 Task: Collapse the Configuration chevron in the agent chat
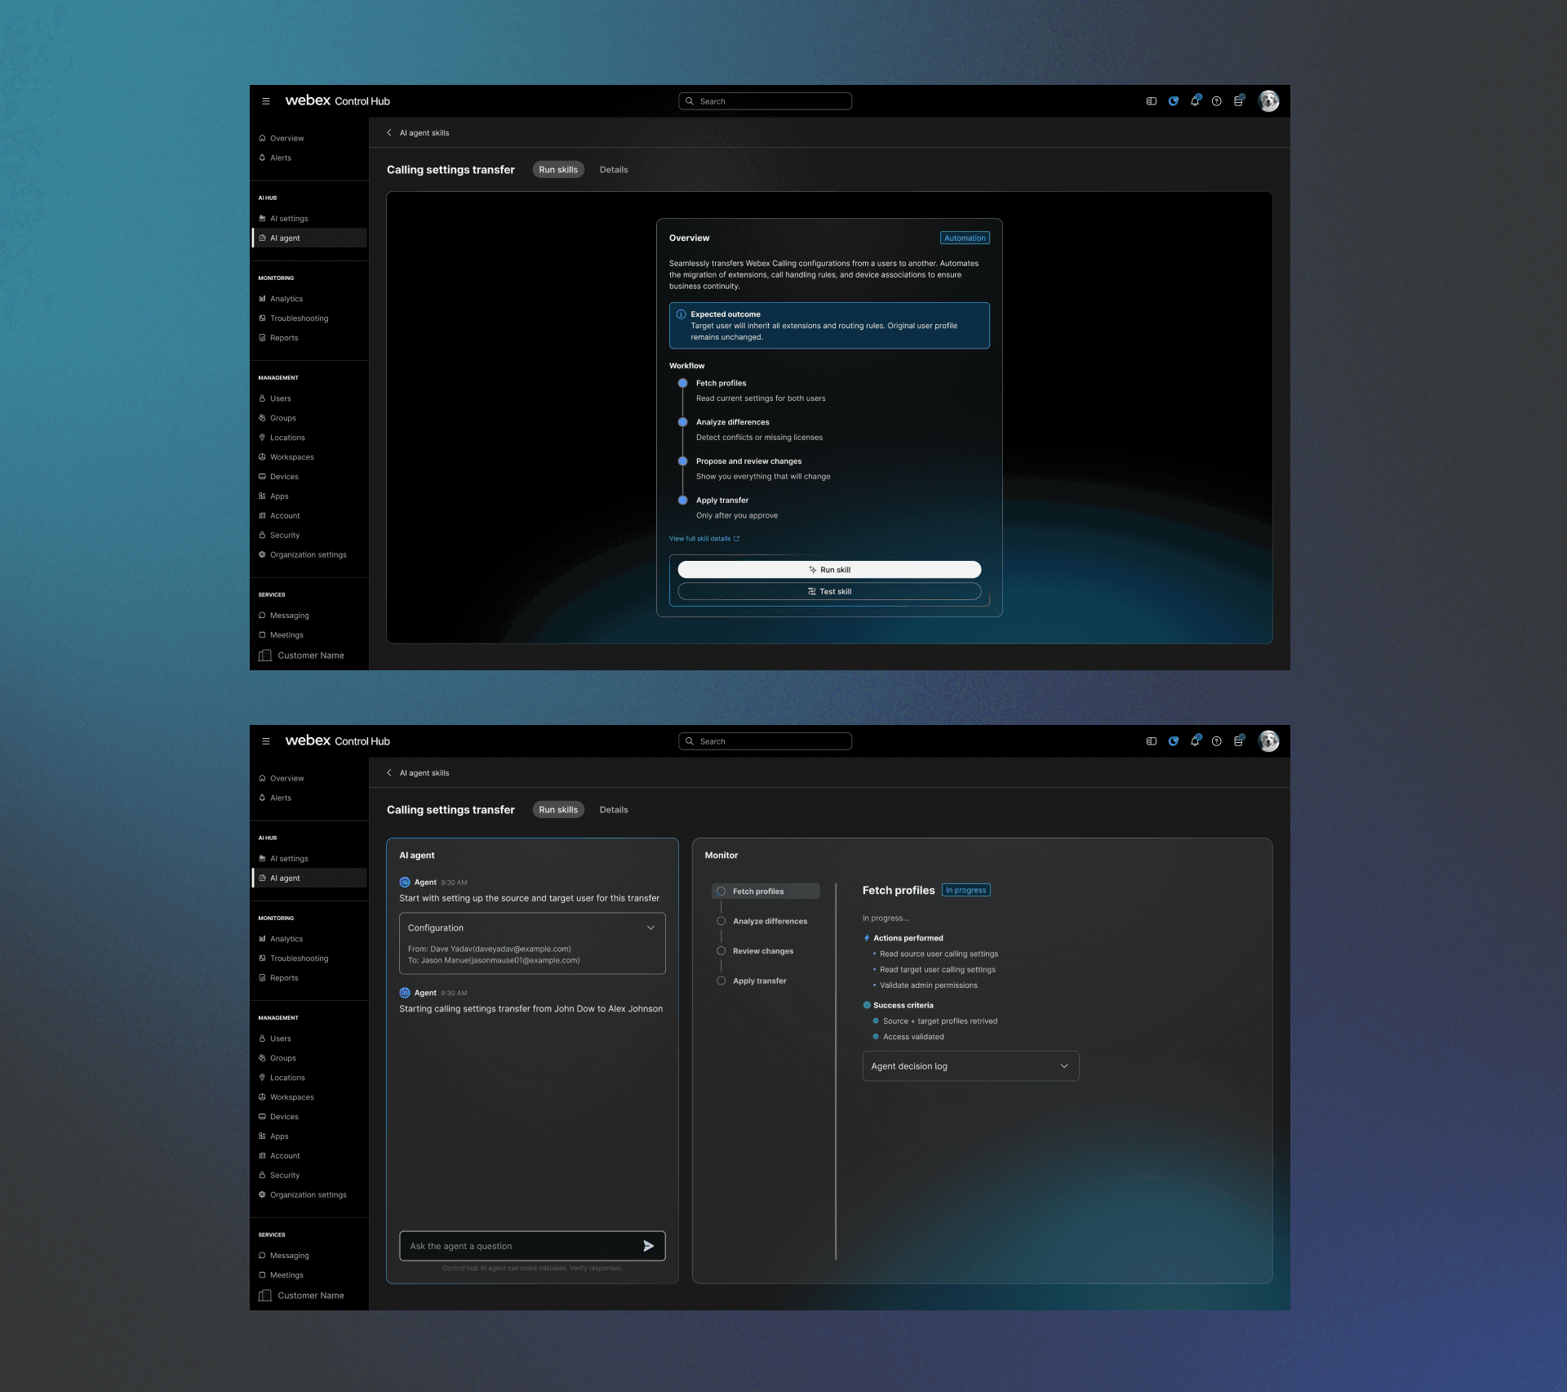tap(650, 928)
